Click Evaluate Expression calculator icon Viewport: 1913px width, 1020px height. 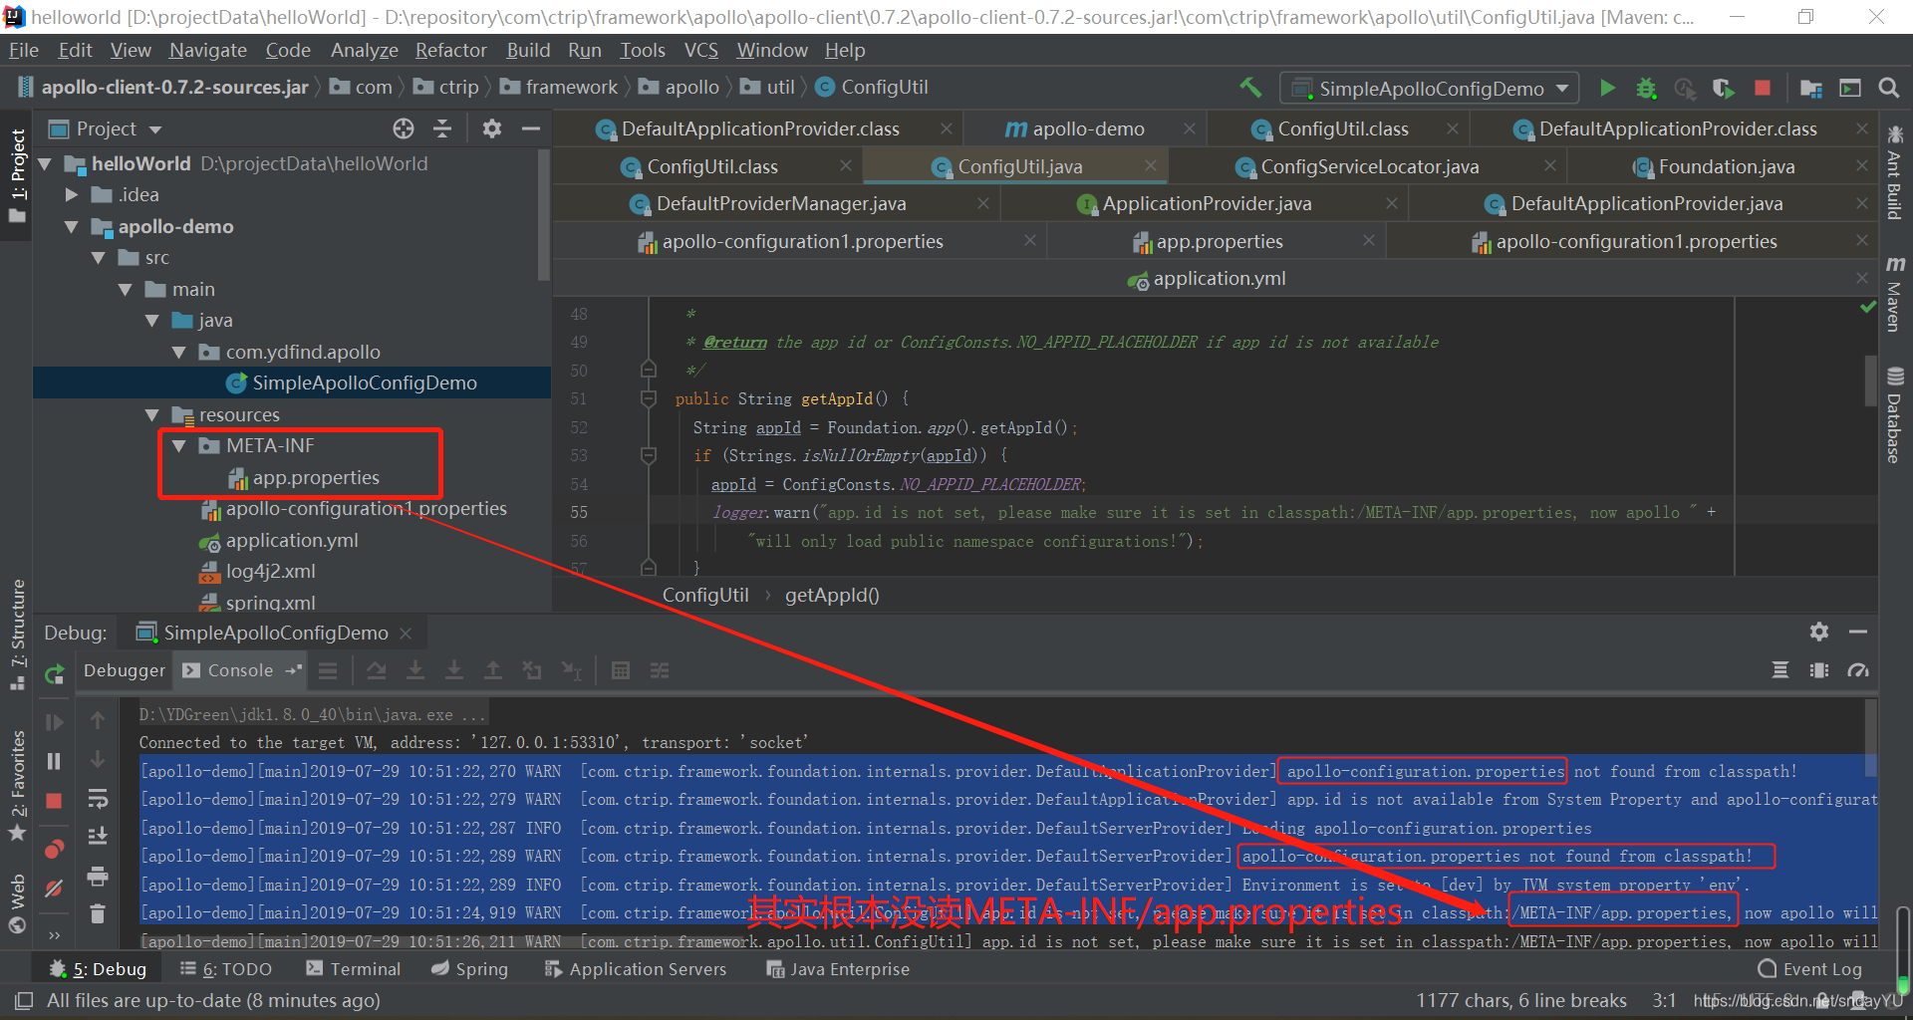coord(621,670)
